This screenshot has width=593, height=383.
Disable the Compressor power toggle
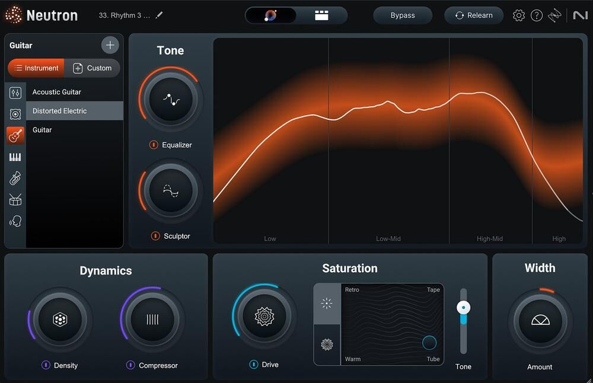click(x=130, y=365)
